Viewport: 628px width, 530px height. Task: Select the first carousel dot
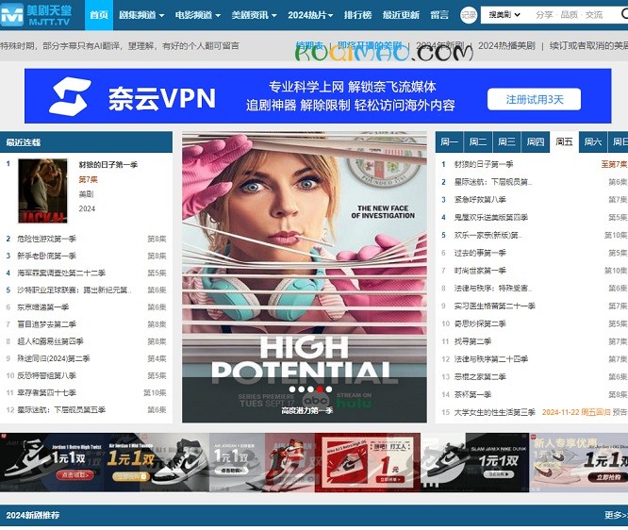[292, 389]
